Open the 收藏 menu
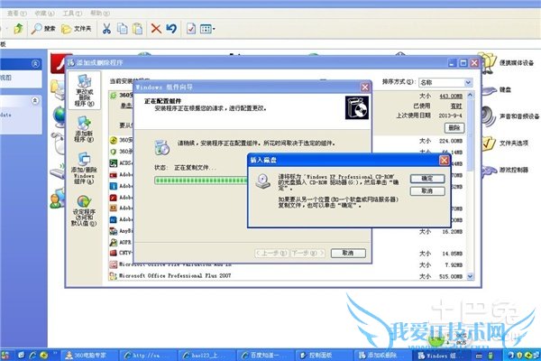This screenshot has width=541, height=361. click(44, 14)
